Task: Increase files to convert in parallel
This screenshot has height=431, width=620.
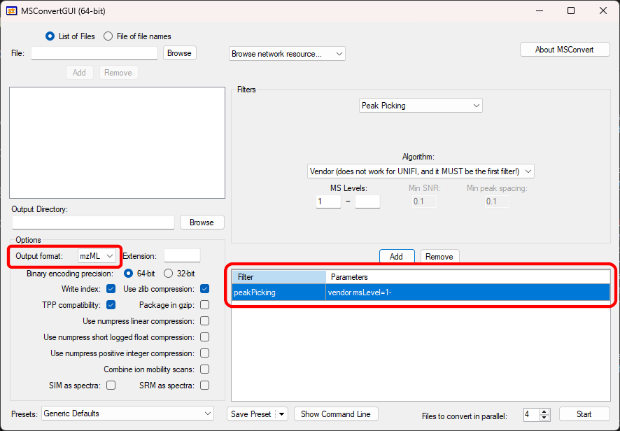Action: [544, 411]
